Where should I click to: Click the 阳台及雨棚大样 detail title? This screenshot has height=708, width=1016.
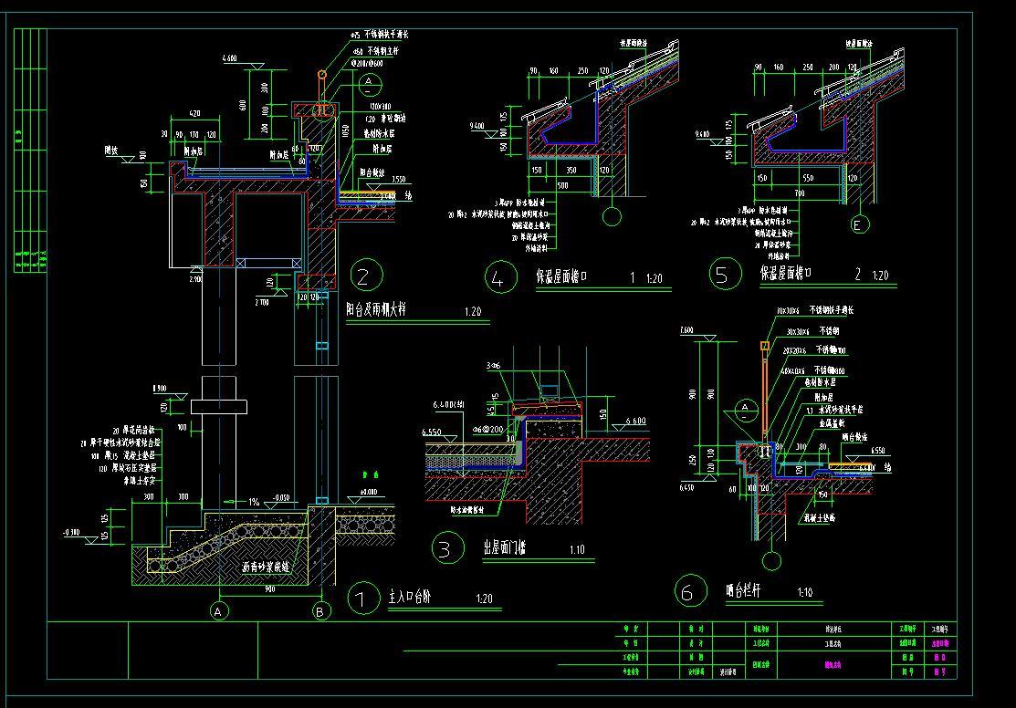[376, 309]
